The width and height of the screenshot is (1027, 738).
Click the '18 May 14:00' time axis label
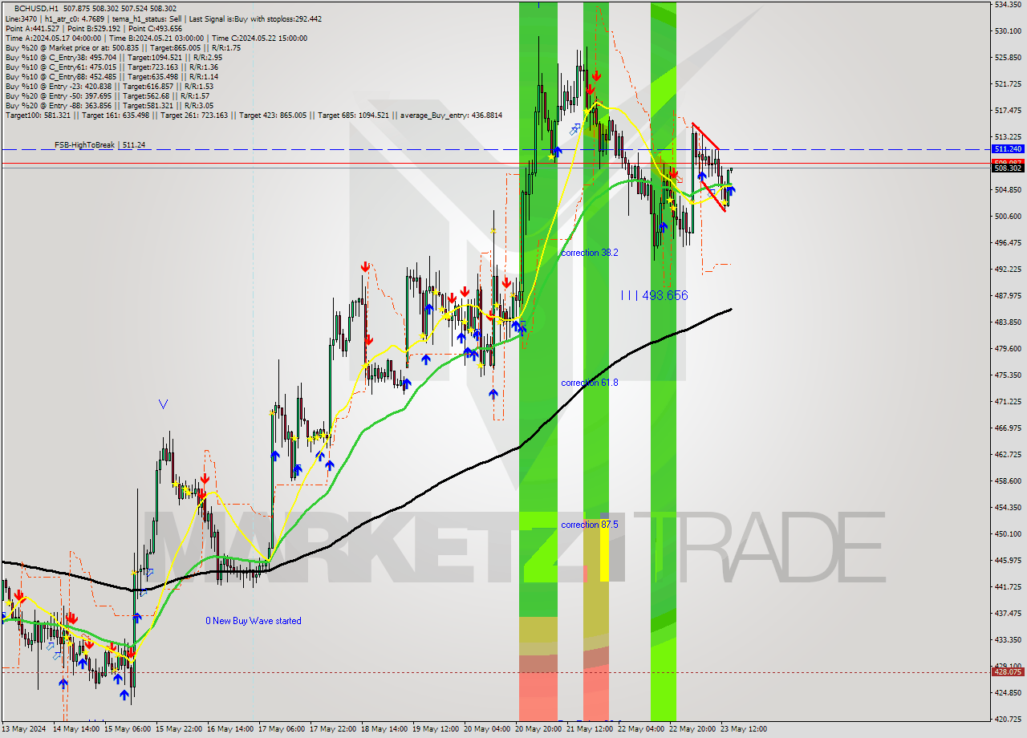click(x=384, y=729)
